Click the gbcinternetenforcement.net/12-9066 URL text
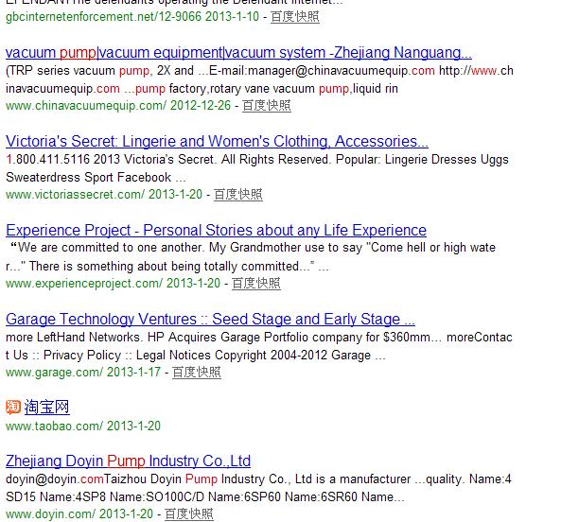 coord(104,17)
